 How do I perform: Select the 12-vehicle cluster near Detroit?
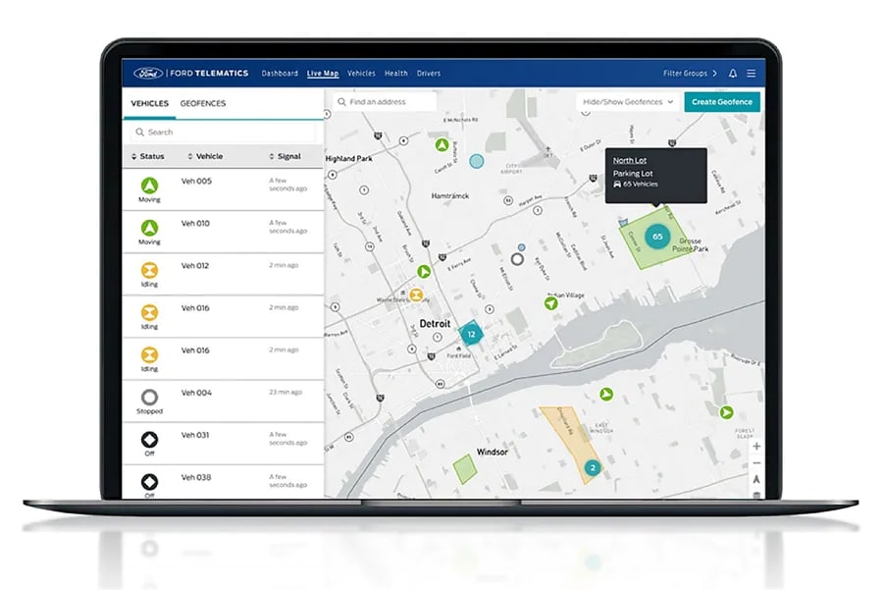click(x=471, y=334)
